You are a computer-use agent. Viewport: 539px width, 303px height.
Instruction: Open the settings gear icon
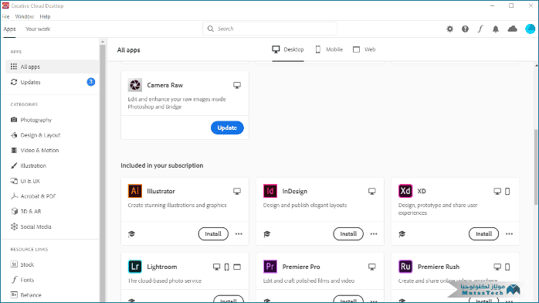coord(449,29)
